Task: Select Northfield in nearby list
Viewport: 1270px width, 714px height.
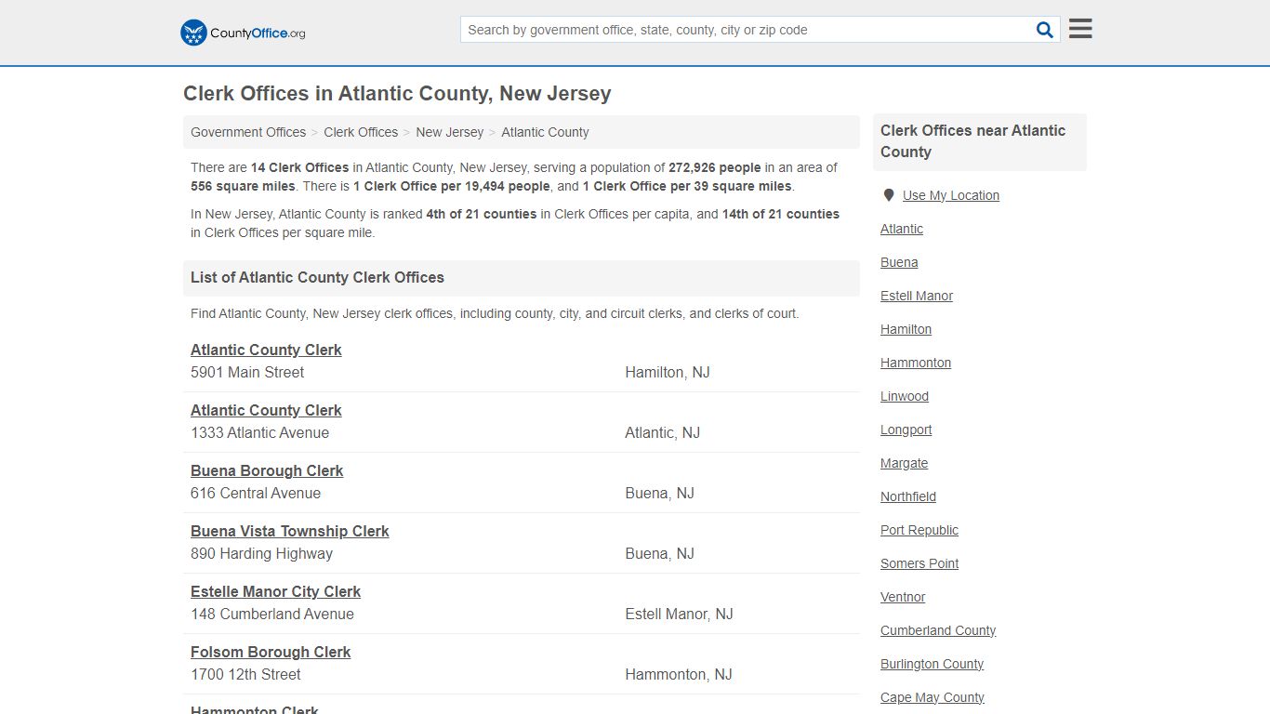Action: click(x=908, y=496)
